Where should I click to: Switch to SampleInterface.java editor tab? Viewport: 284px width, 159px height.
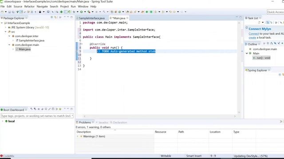click(92, 18)
